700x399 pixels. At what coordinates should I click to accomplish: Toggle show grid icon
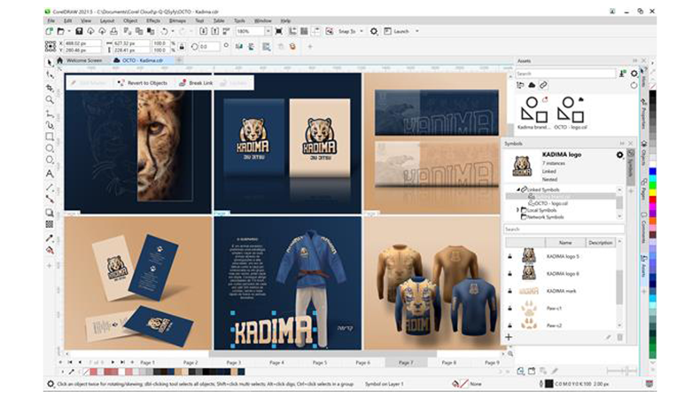305,31
